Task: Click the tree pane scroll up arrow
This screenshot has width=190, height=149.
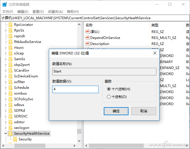Action: [79, 25]
